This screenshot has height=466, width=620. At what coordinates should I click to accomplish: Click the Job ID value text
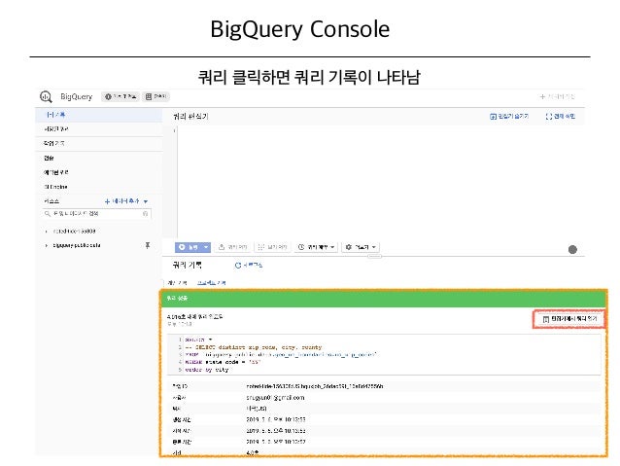pos(314,386)
